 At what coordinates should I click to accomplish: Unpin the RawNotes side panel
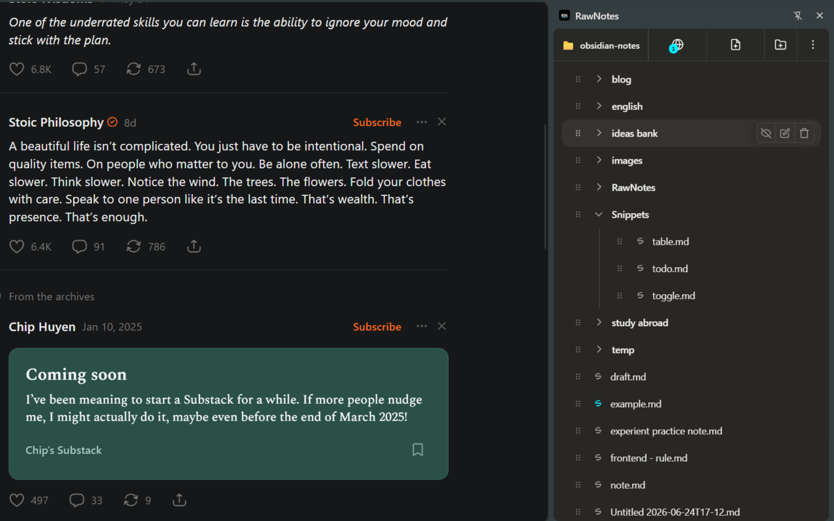click(798, 16)
